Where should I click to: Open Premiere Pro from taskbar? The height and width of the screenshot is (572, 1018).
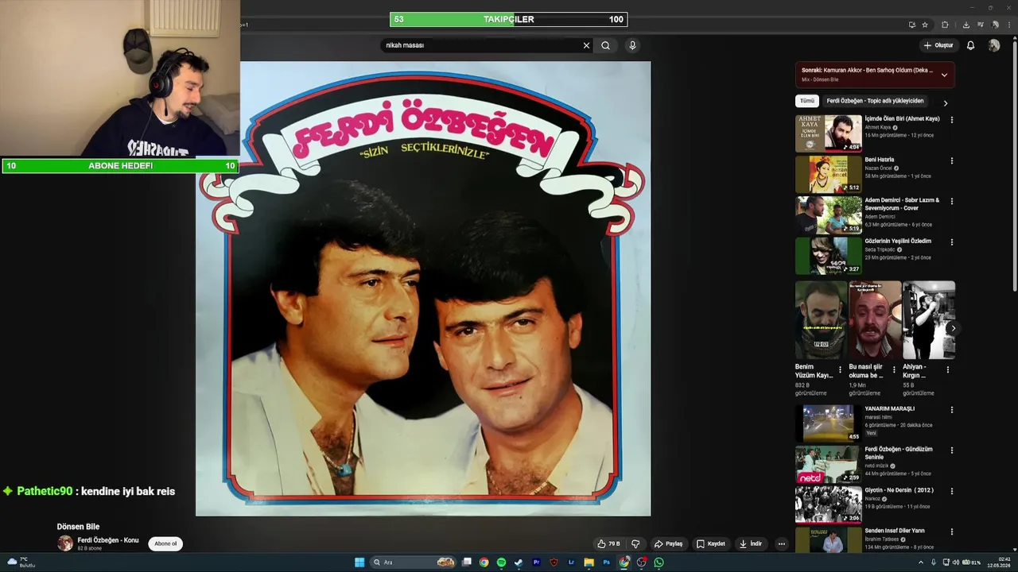536,562
